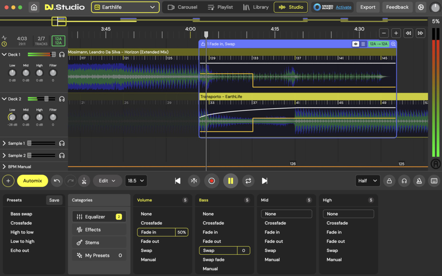The image size is (442, 276).
Task: Adjust the Filter knob on Deck 2
Action: point(53,116)
